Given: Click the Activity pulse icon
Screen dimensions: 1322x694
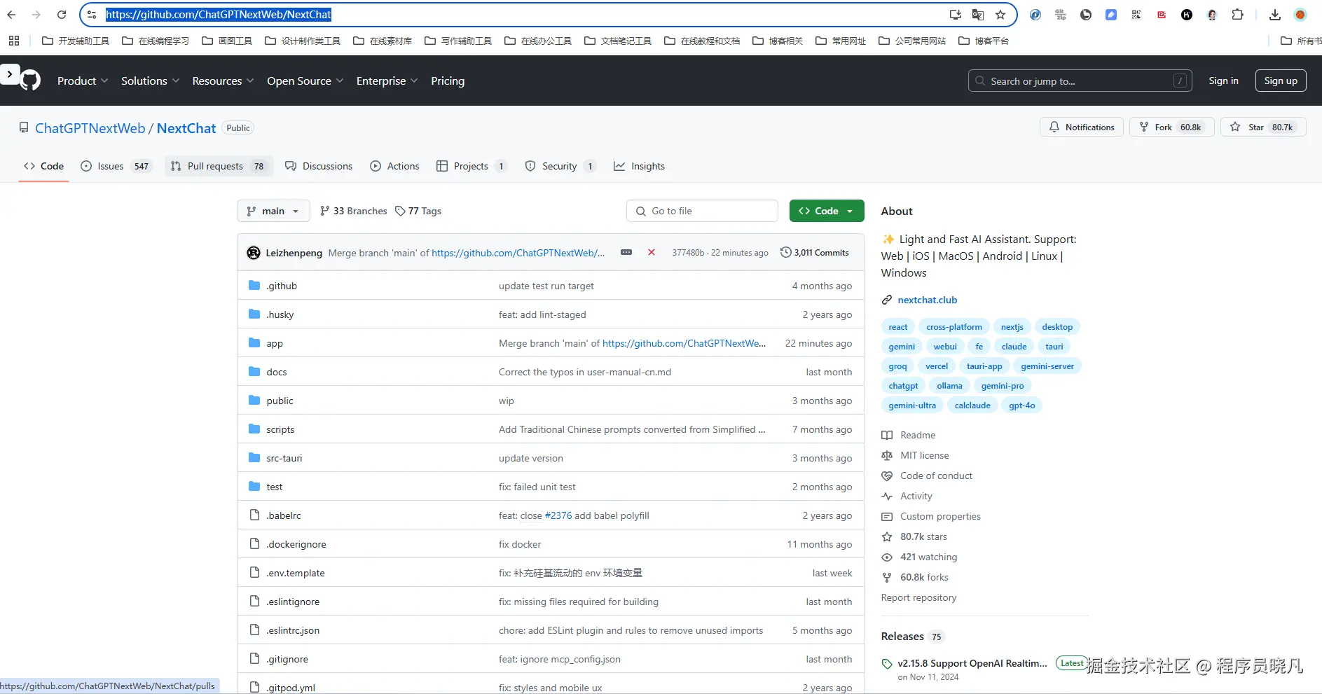Looking at the screenshot, I should 887,496.
